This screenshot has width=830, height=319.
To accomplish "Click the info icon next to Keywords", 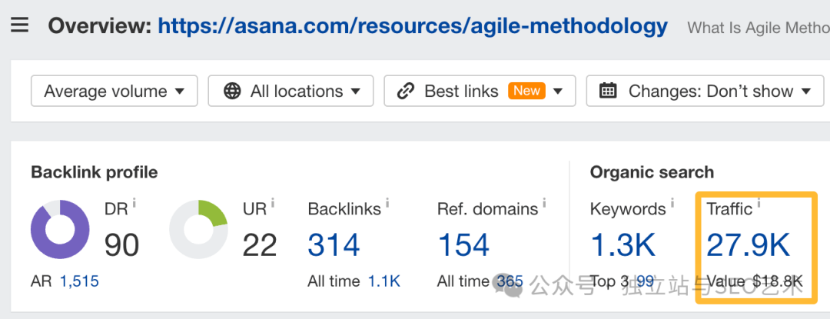I will tap(672, 201).
